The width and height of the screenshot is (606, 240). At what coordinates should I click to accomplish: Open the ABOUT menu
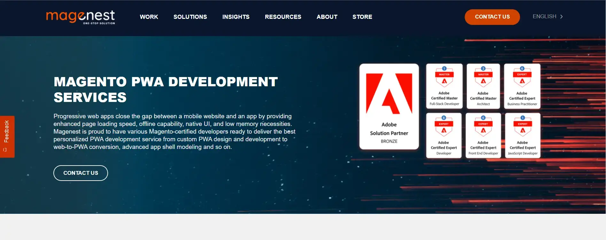[327, 17]
